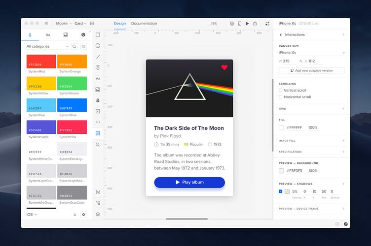The image size is (371, 246).
Task: Click the Share/export icon
Action: click(255, 23)
